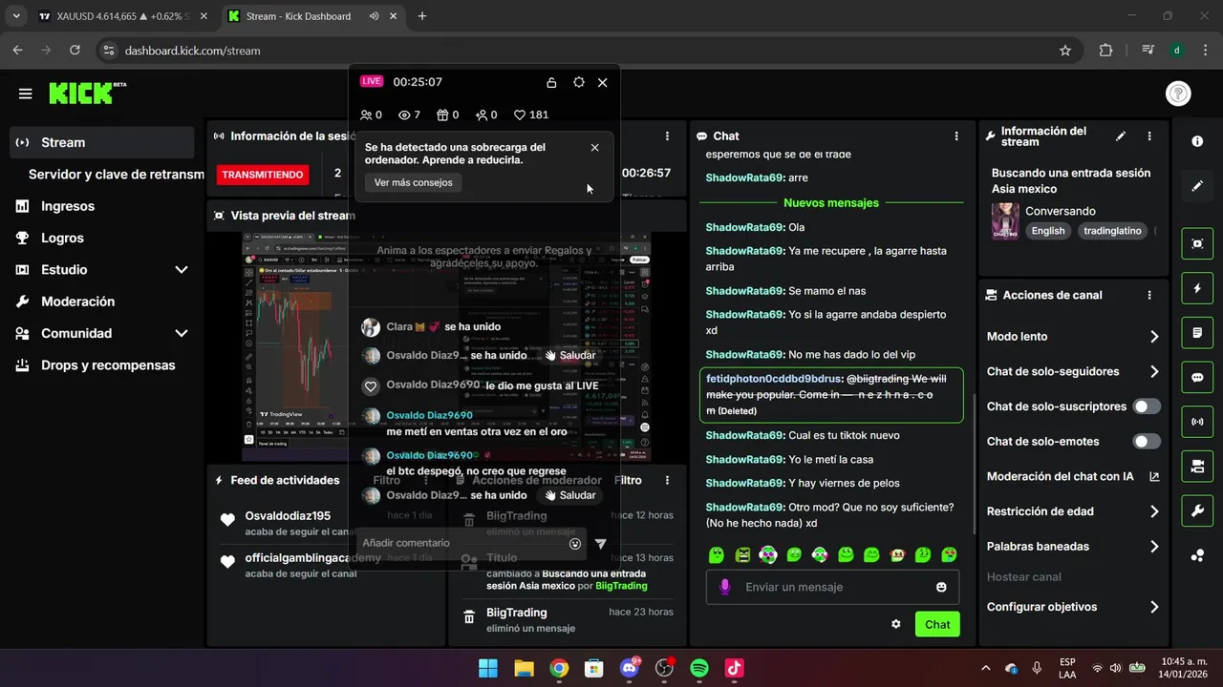Click the chat bubble icon in right sidebar
1223x687 pixels.
[x=1197, y=377]
